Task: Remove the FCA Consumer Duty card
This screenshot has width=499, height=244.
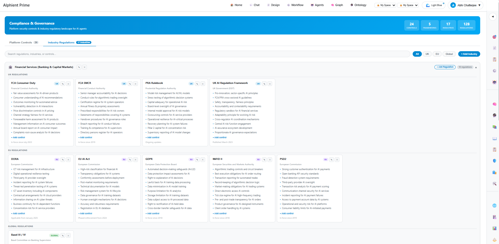Action: coord(68,84)
